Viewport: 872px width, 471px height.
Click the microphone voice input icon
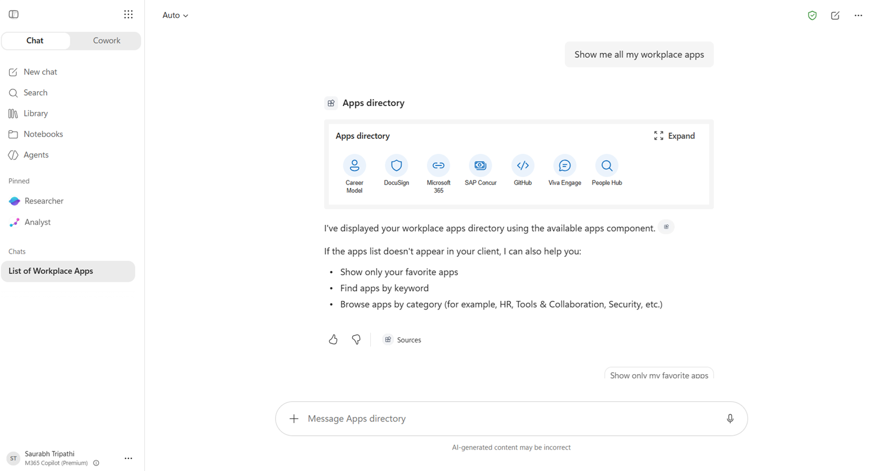730,419
